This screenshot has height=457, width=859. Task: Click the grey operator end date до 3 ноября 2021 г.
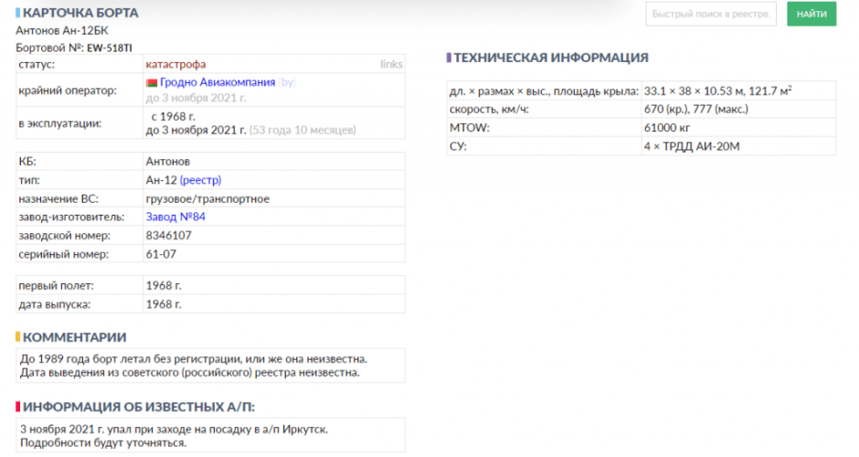(x=196, y=98)
